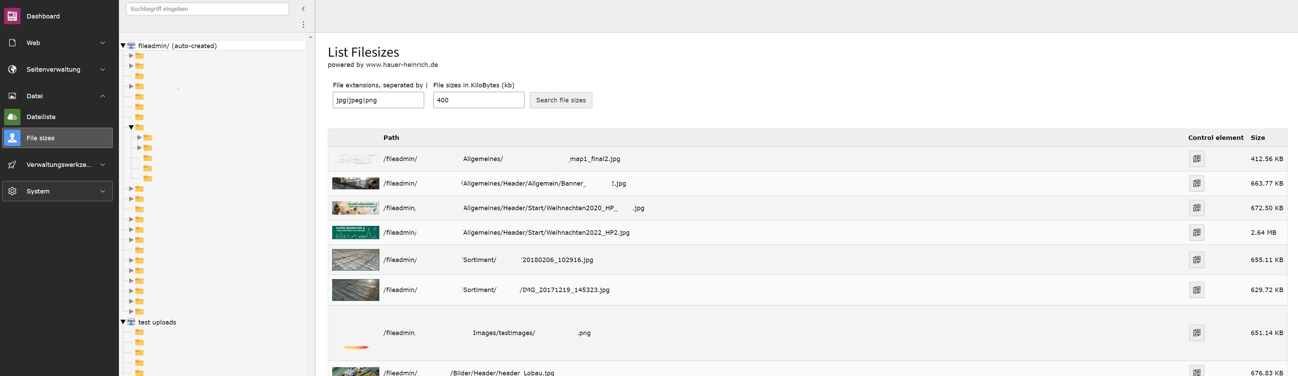Click the Path column header
This screenshot has height=376, width=1298.
pyautogui.click(x=391, y=138)
